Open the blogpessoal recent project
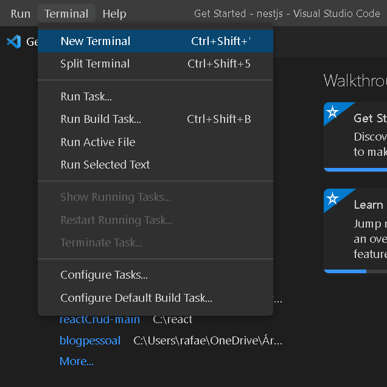 [x=90, y=341]
